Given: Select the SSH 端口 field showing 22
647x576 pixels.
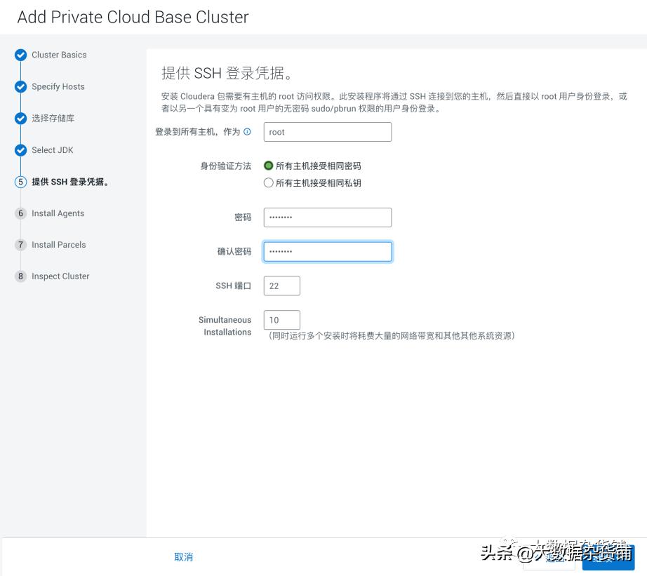Looking at the screenshot, I should [281, 286].
